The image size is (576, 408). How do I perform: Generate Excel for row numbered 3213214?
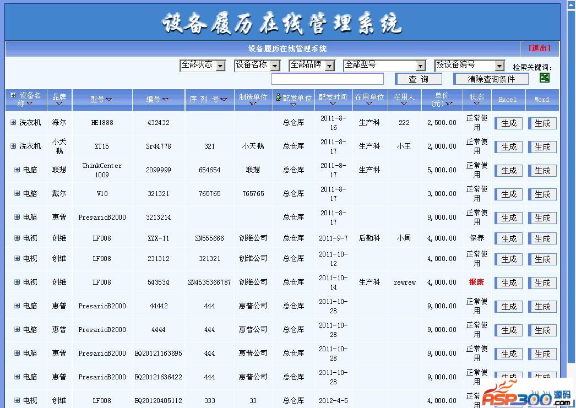tap(509, 218)
